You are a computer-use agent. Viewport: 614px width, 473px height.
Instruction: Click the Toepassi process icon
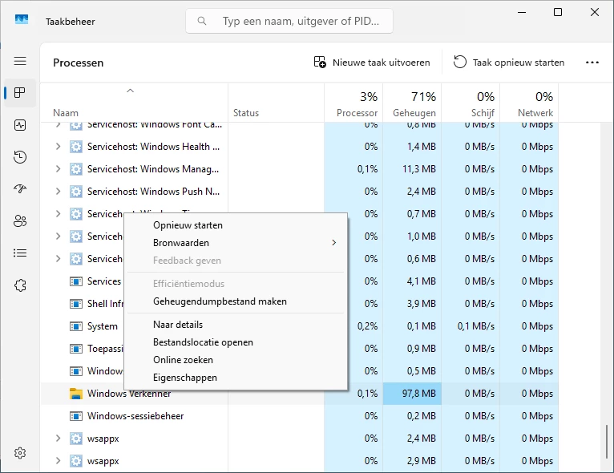tap(76, 349)
